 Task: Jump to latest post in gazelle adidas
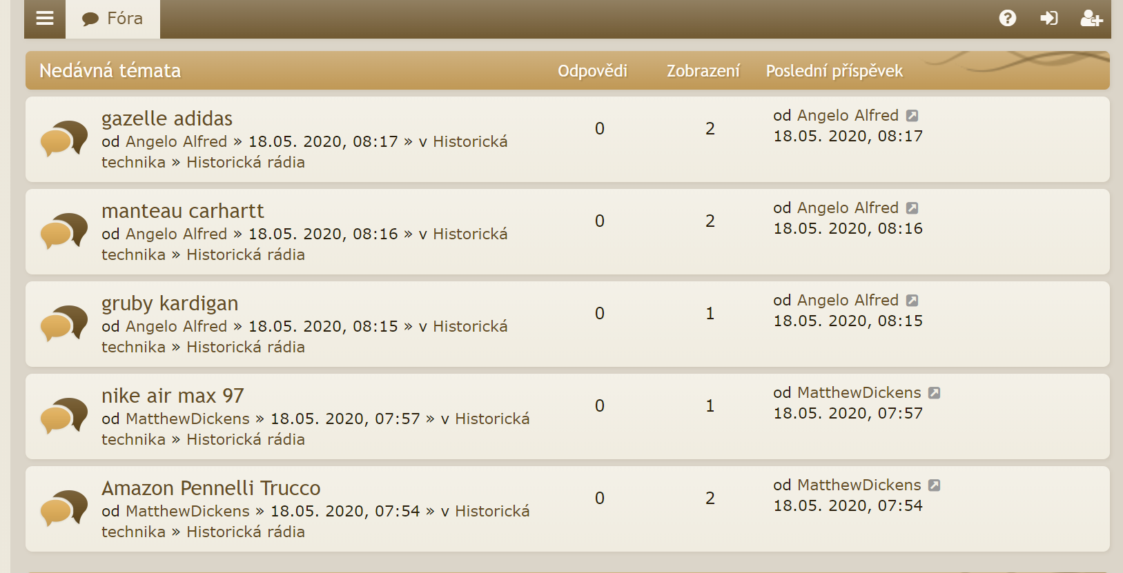tap(912, 116)
